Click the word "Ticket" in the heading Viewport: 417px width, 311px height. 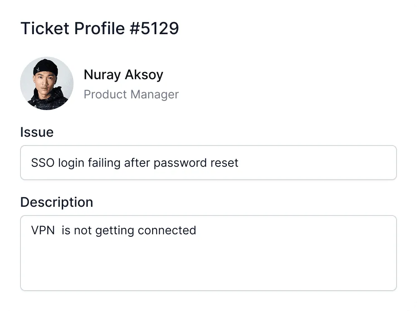point(45,28)
